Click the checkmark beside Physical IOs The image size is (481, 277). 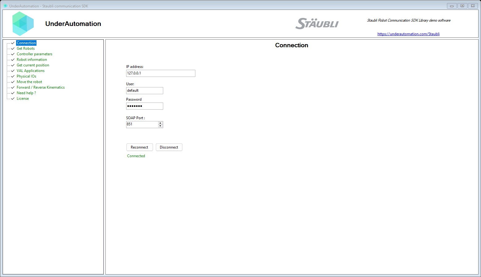pos(12,76)
